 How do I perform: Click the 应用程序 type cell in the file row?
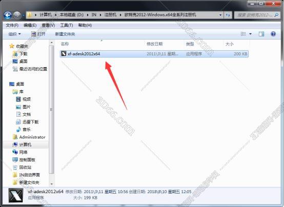[194, 54]
